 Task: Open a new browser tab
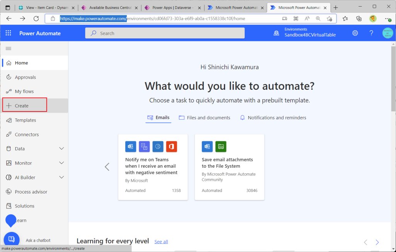pos(335,8)
